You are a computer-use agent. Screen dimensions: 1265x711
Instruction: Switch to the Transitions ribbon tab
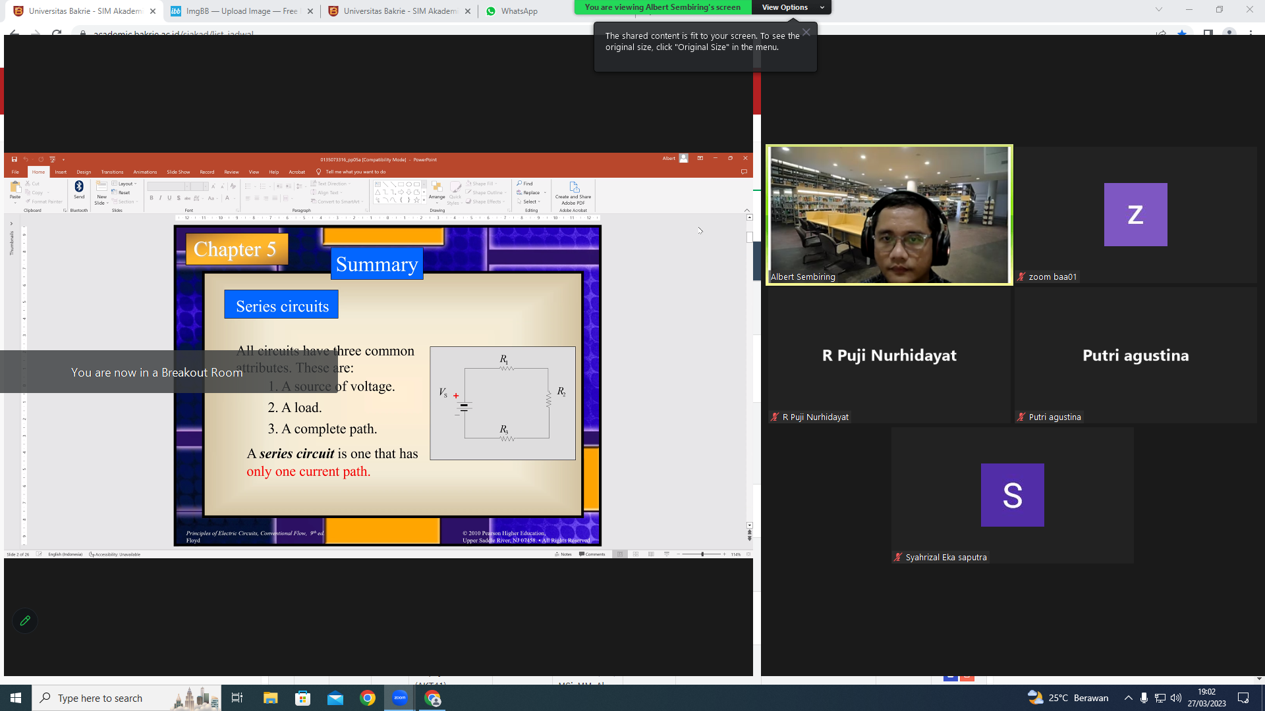click(x=112, y=172)
